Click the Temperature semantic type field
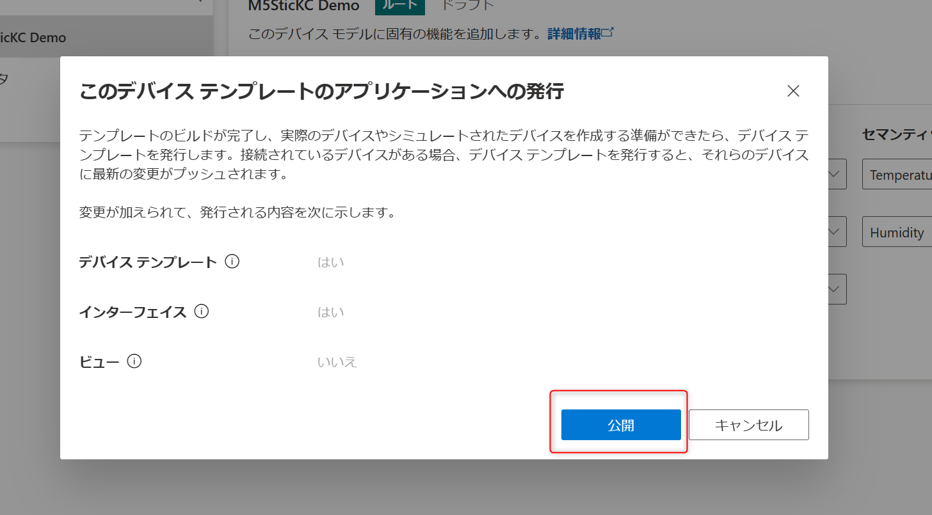Viewport: 932px width, 515px height. (897, 174)
